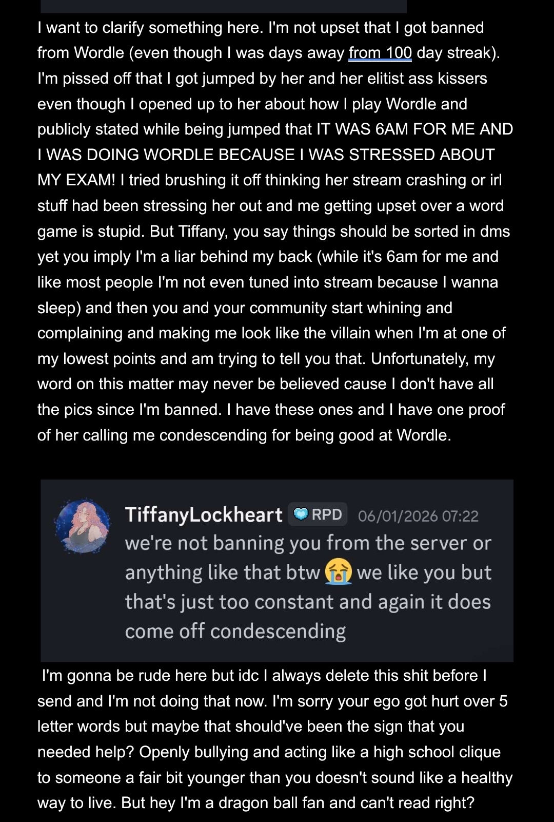Click the cropped dark image strip at the top
The height and width of the screenshot is (822, 554).
click(x=223, y=6)
